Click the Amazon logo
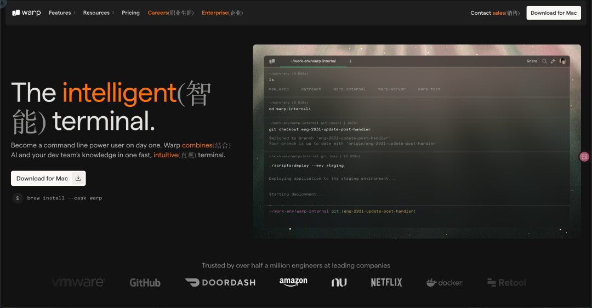This screenshot has height=308, width=592. point(293,282)
